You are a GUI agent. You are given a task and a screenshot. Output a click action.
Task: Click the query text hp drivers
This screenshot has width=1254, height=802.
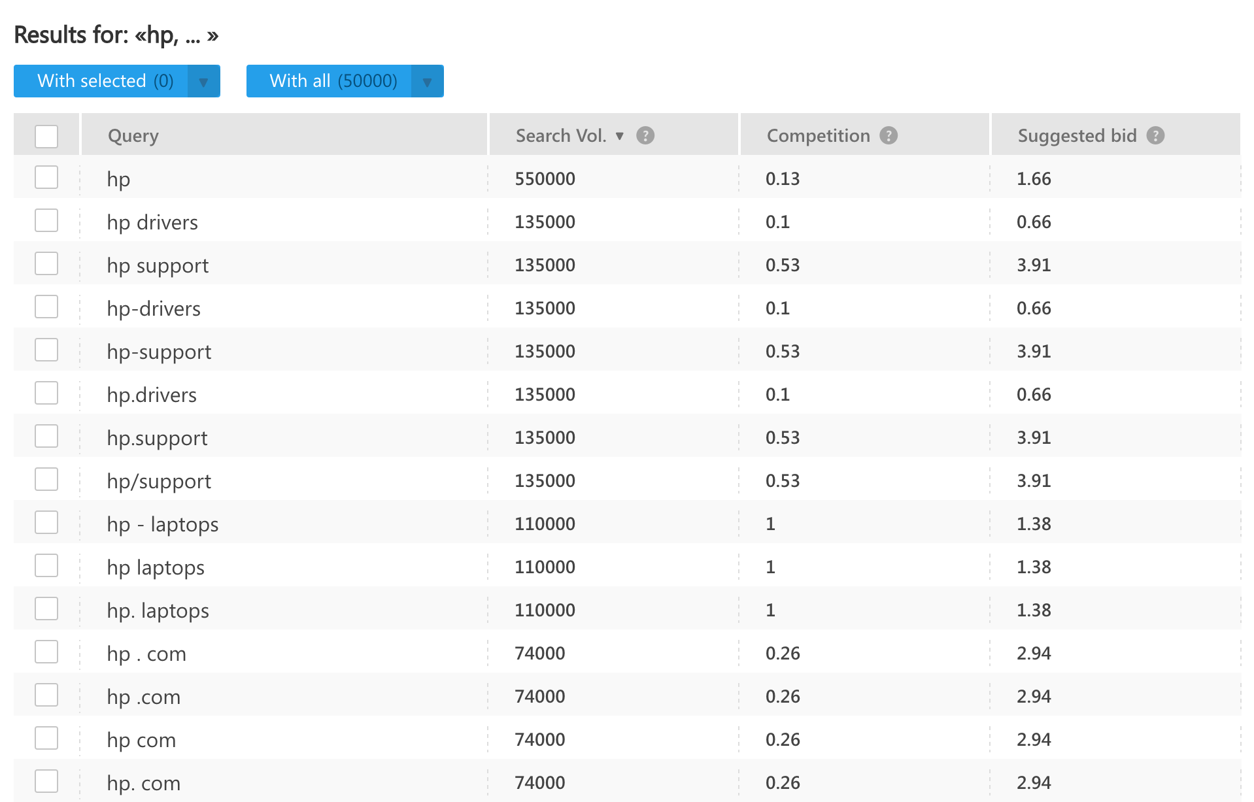coord(152,222)
